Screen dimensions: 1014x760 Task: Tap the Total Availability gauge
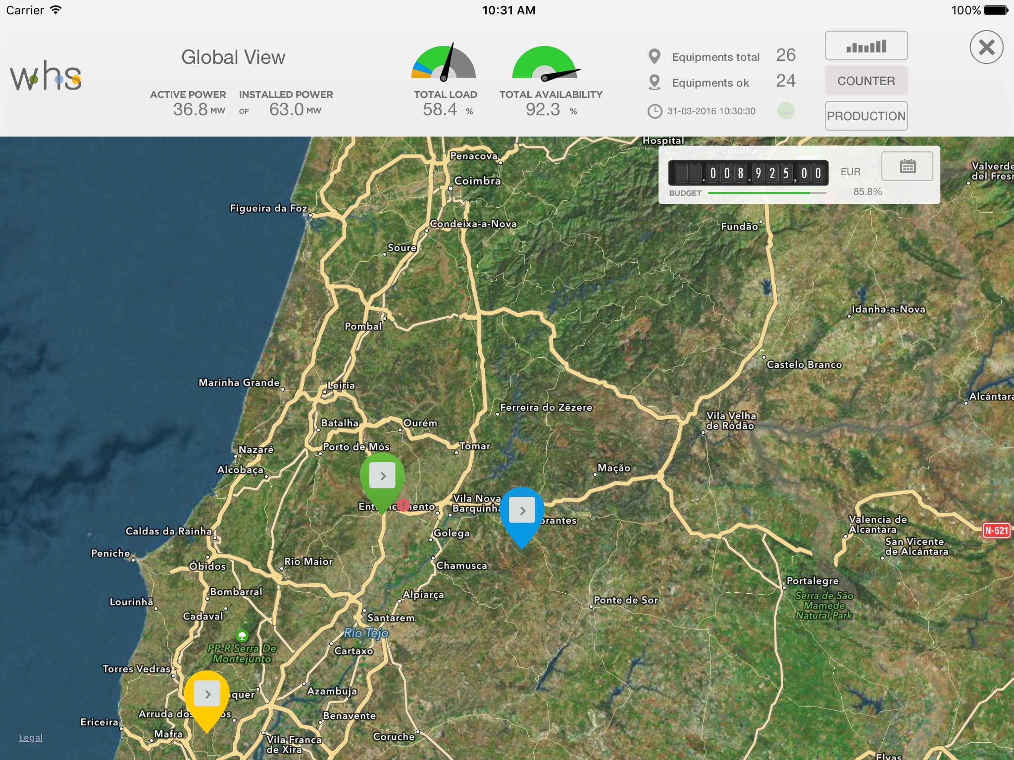click(545, 64)
